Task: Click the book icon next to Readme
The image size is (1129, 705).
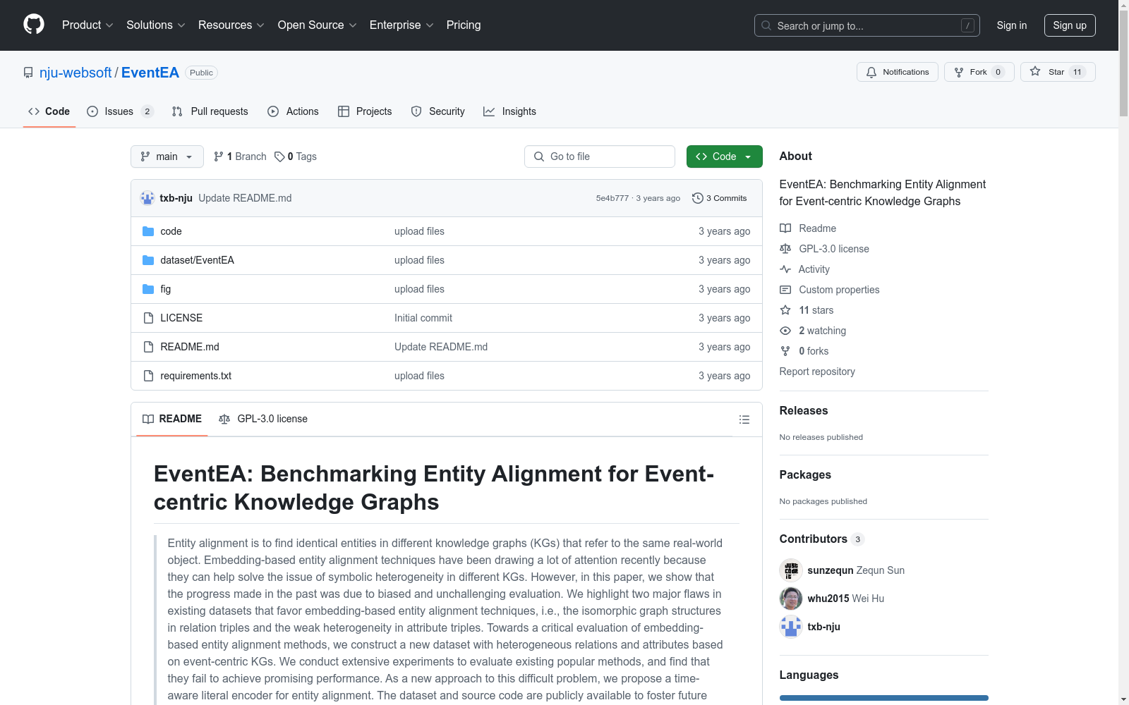Action: pyautogui.click(x=785, y=228)
